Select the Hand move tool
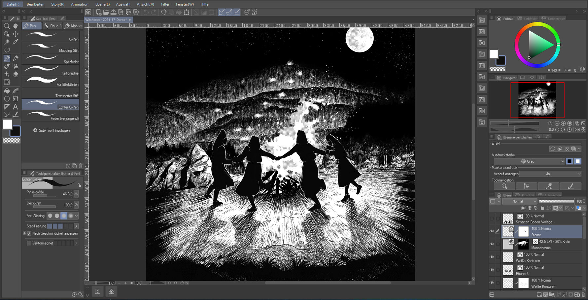This screenshot has height=300, width=588. 16,26
